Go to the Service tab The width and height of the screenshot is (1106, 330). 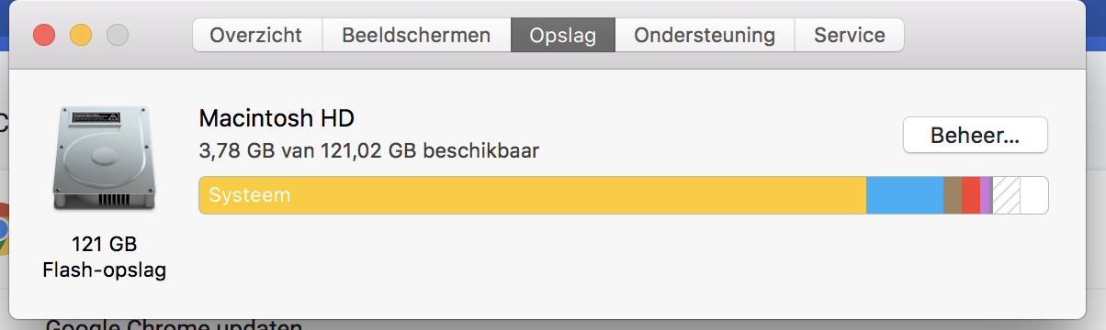pos(849,36)
